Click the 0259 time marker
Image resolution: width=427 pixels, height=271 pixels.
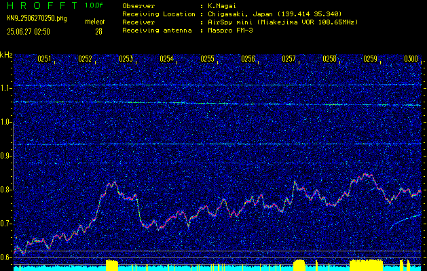(371, 59)
